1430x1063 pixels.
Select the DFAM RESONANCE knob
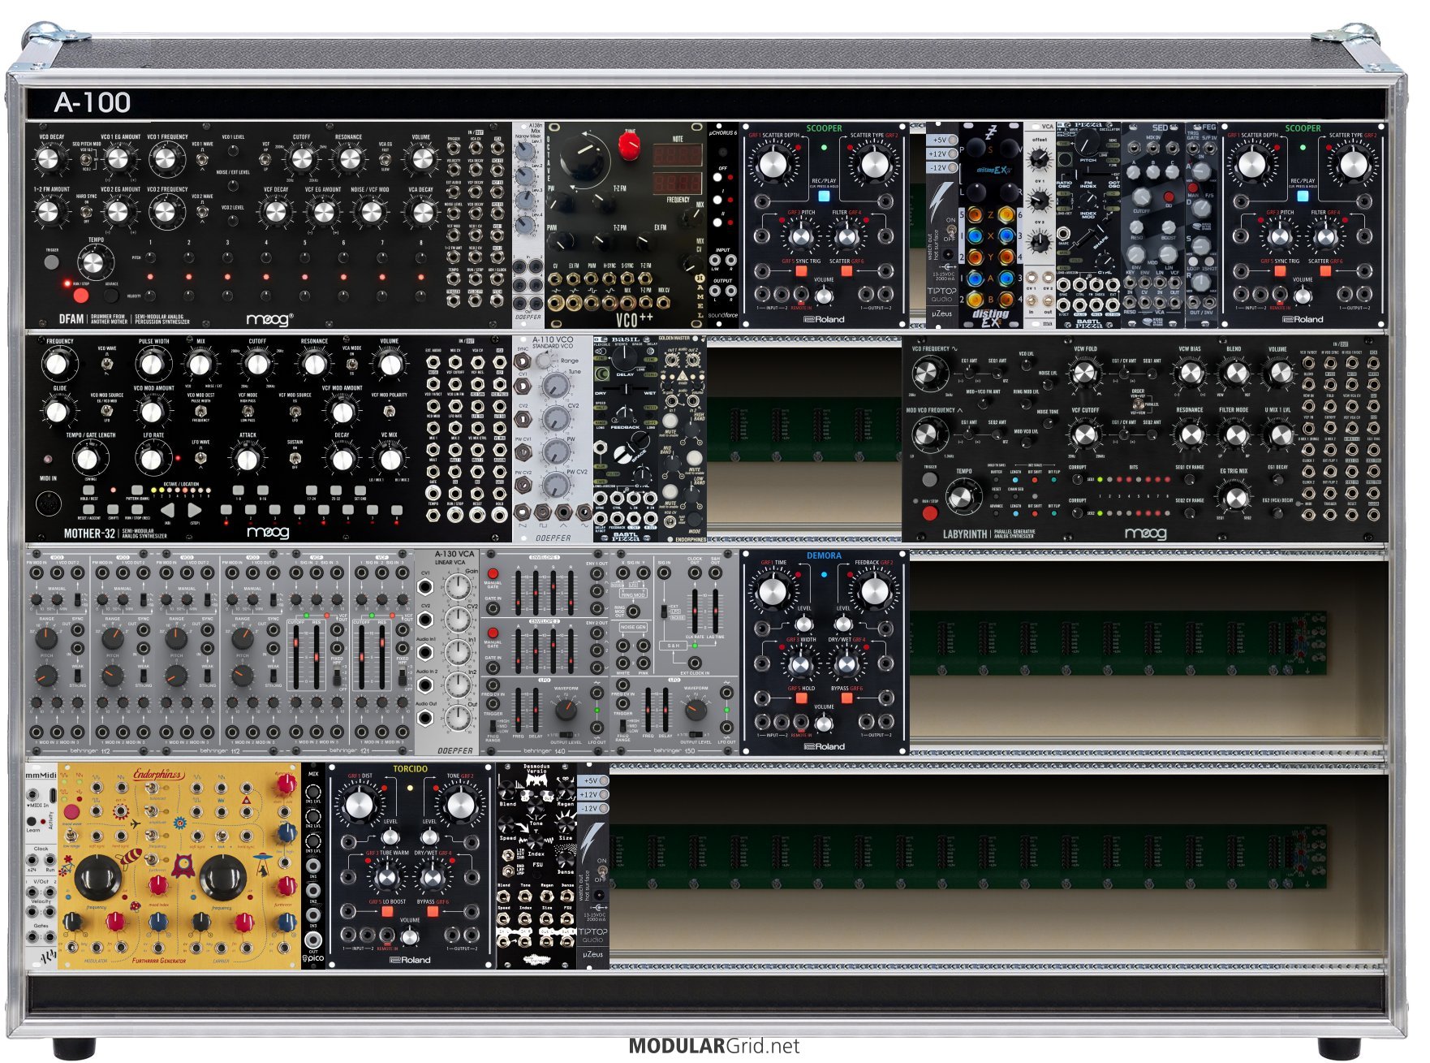349,159
